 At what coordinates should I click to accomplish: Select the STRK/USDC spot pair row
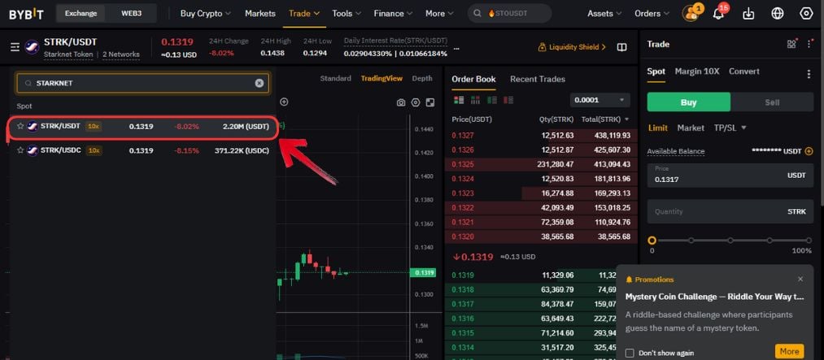pos(142,150)
